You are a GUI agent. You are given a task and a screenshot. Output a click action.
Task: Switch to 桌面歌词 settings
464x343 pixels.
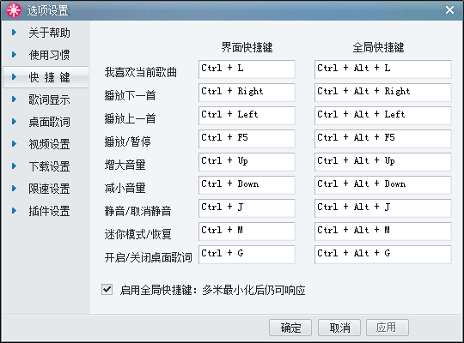coord(50,122)
